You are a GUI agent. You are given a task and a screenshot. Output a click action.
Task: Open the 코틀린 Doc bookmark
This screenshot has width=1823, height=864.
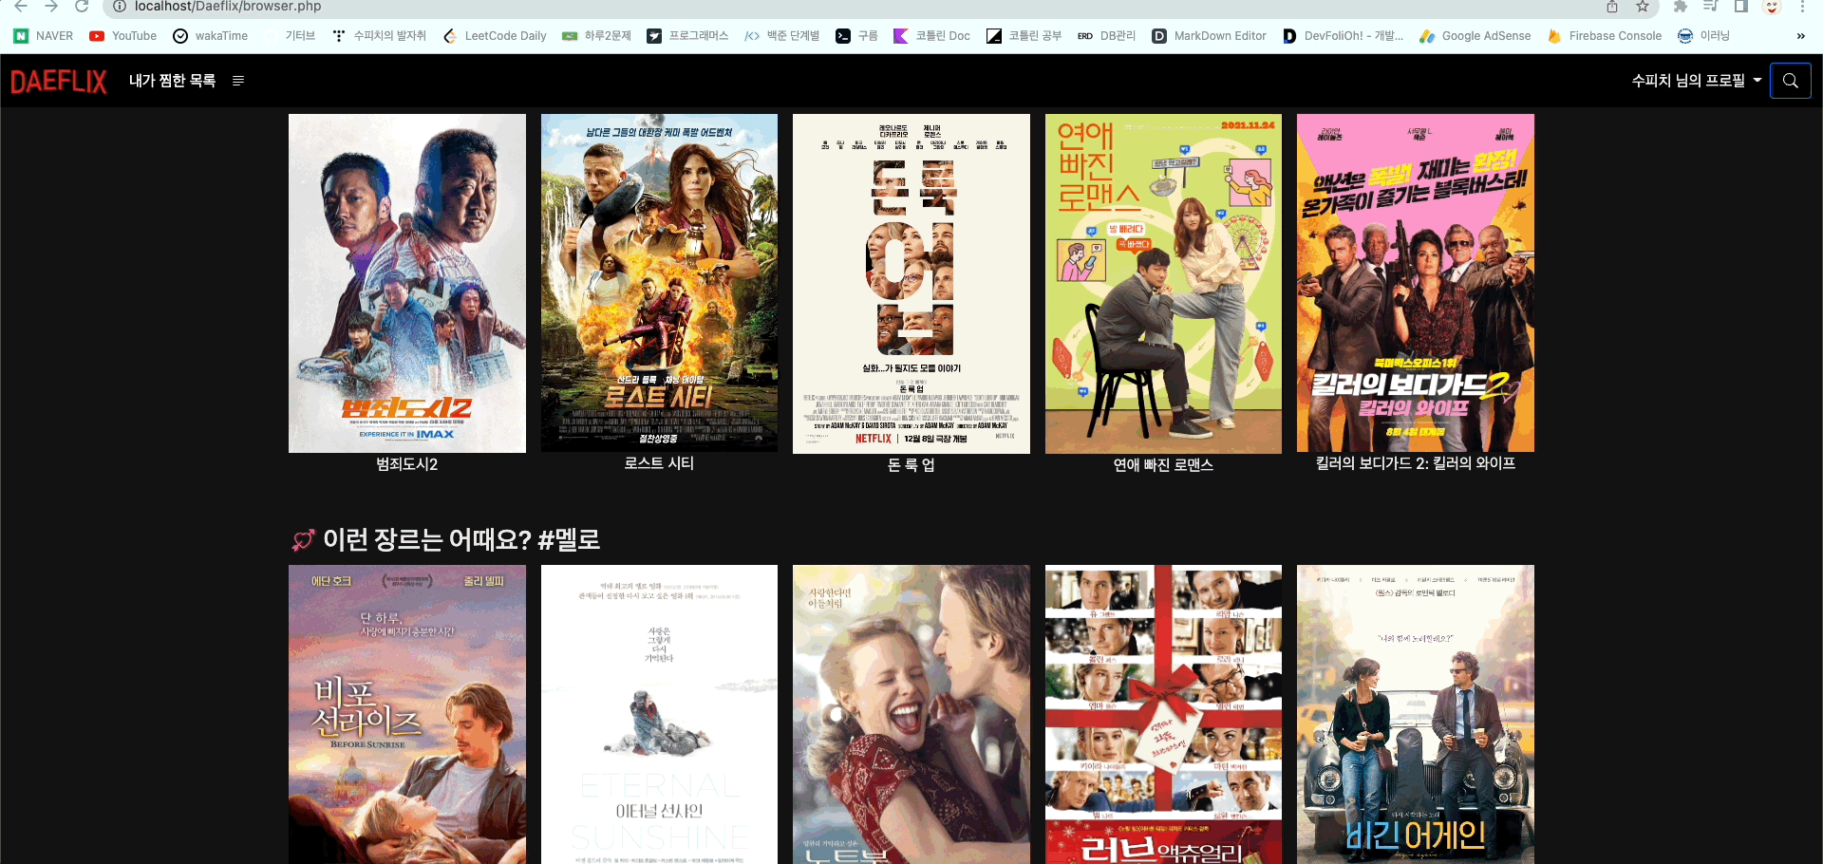pyautogui.click(x=932, y=36)
